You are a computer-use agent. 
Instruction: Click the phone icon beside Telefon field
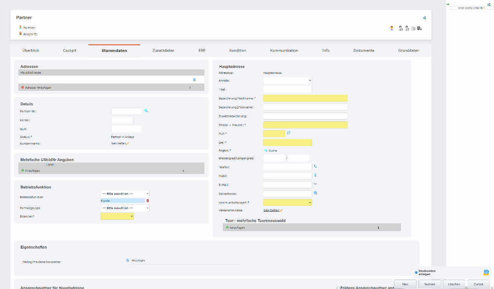tap(315, 166)
